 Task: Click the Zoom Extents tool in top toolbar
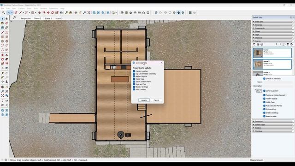[89, 12]
